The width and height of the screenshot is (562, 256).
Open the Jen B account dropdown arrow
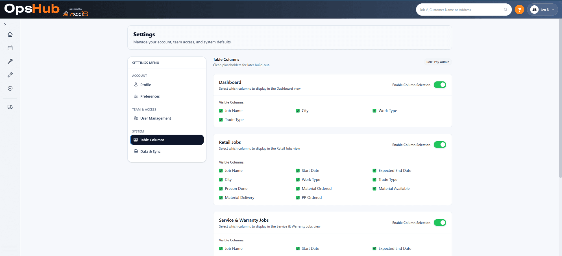coord(553,10)
